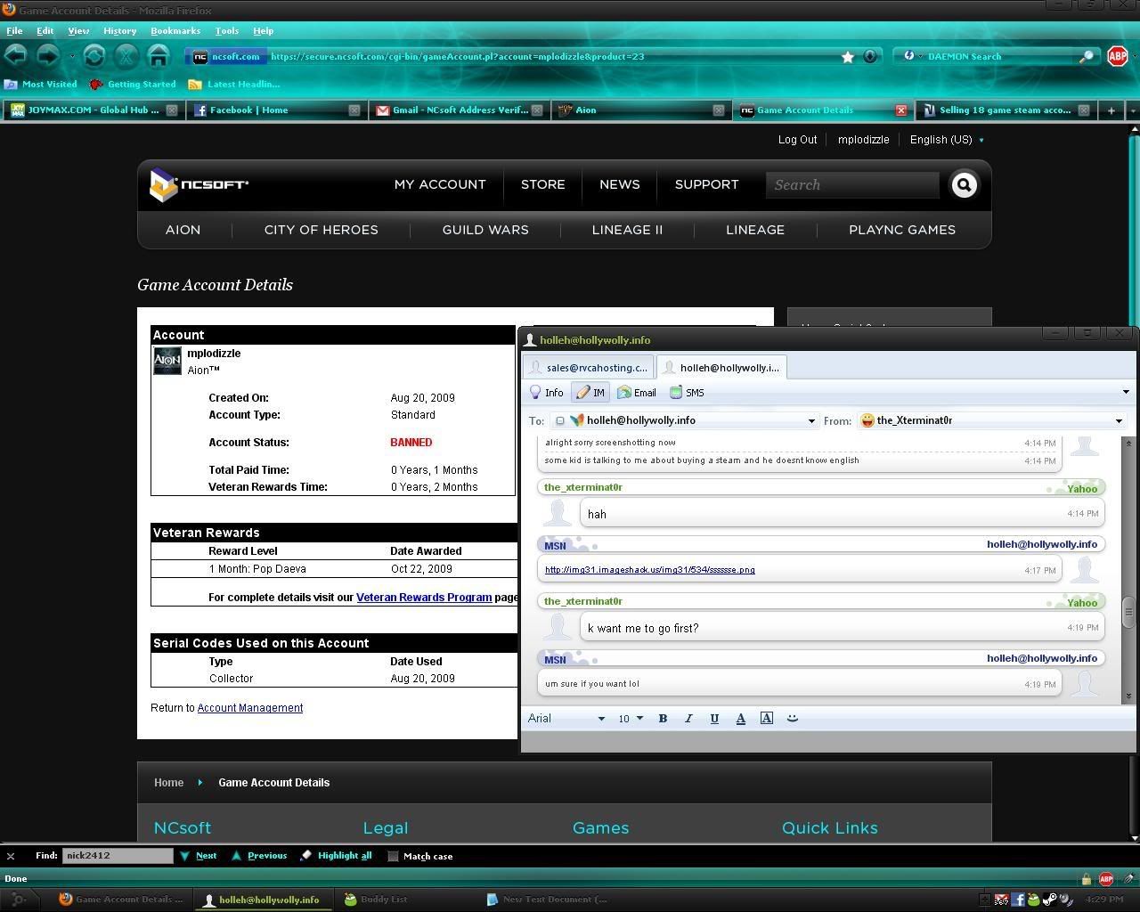Open the GUILD WARS game nav
The height and width of the screenshot is (912, 1140).
tap(485, 230)
